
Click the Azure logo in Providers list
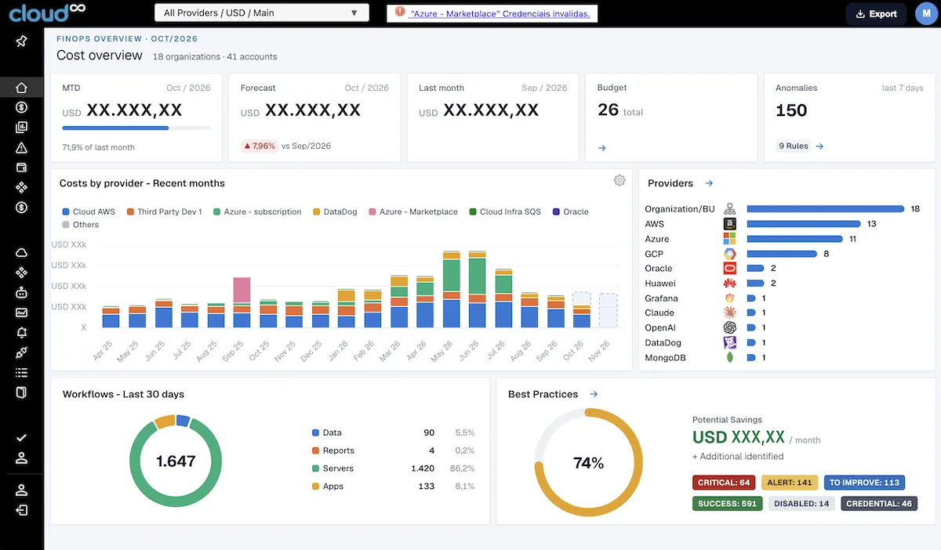(x=730, y=239)
